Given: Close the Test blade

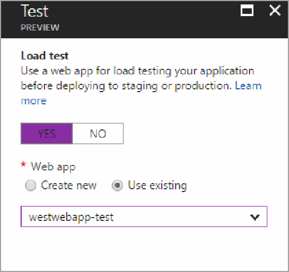Looking at the screenshot, I should click(x=275, y=11).
